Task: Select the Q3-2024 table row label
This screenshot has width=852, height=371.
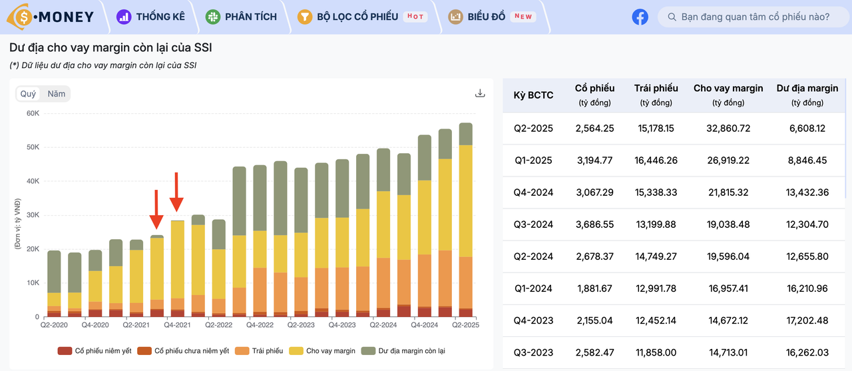Action: (x=533, y=224)
